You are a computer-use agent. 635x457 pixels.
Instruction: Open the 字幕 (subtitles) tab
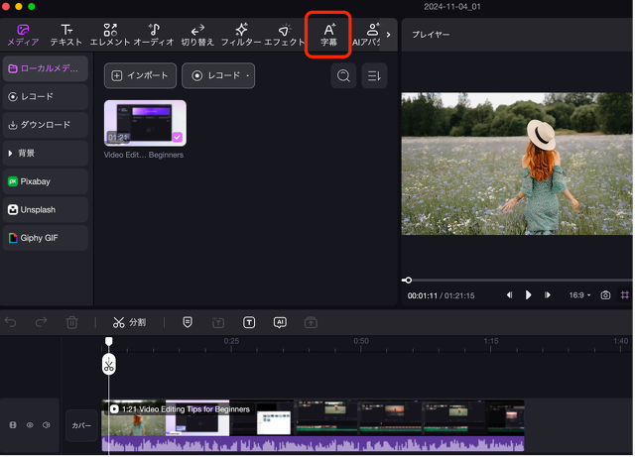[x=328, y=35]
